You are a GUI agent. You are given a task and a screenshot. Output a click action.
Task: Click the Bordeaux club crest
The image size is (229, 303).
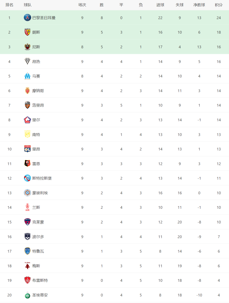[x=28, y=237]
